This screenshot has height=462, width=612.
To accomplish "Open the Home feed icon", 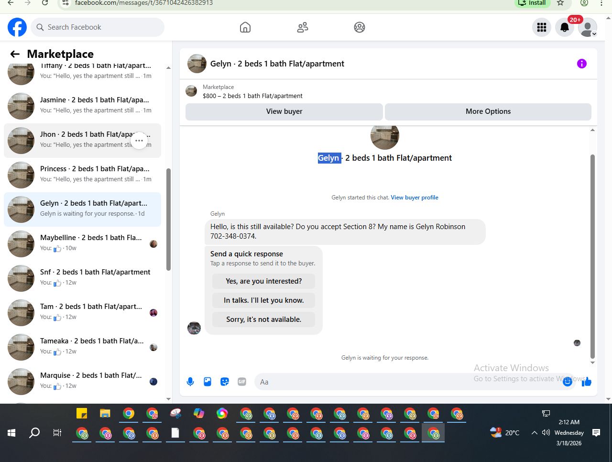I will click(x=245, y=27).
